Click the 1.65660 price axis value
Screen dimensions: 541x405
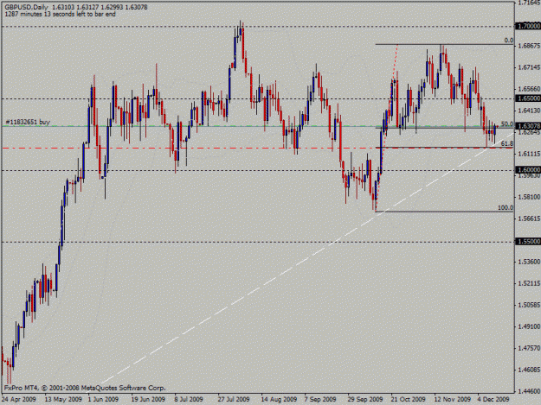coord(529,89)
